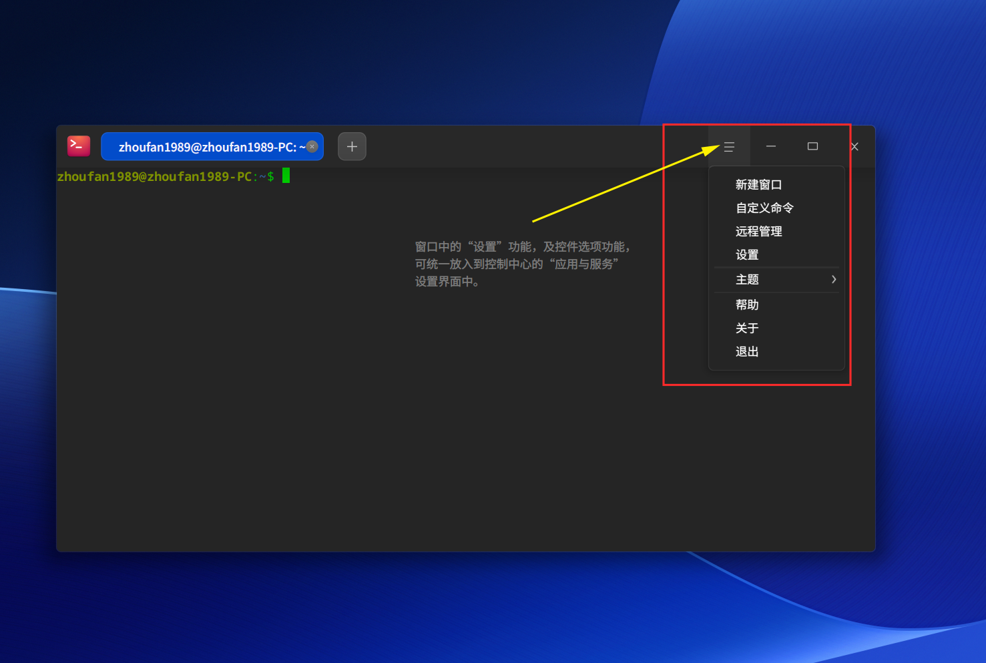Screen dimensions: 986x663
Task: Click the red terminal app icon
Action: (x=79, y=146)
